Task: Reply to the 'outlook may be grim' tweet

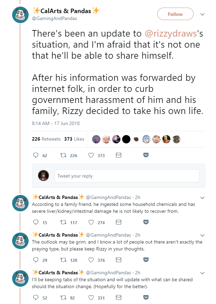Action: pyautogui.click(x=36, y=260)
